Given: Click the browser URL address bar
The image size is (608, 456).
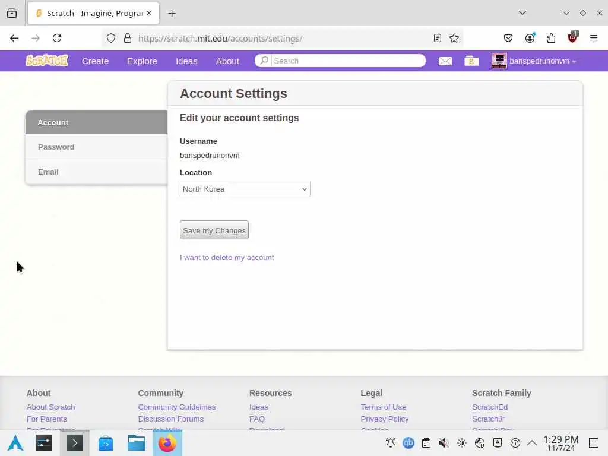Looking at the screenshot, I should pos(282,38).
